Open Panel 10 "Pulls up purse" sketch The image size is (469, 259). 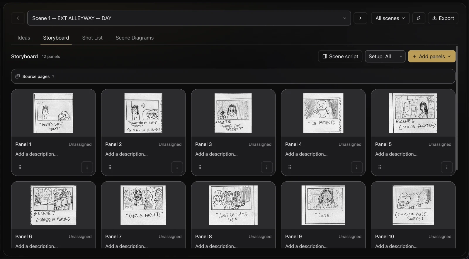413,205
